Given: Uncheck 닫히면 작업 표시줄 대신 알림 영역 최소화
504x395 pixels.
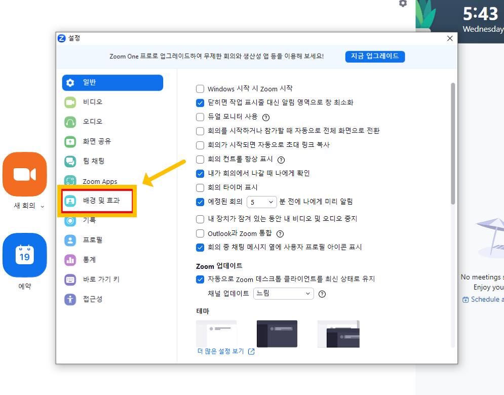Looking at the screenshot, I should 200,103.
